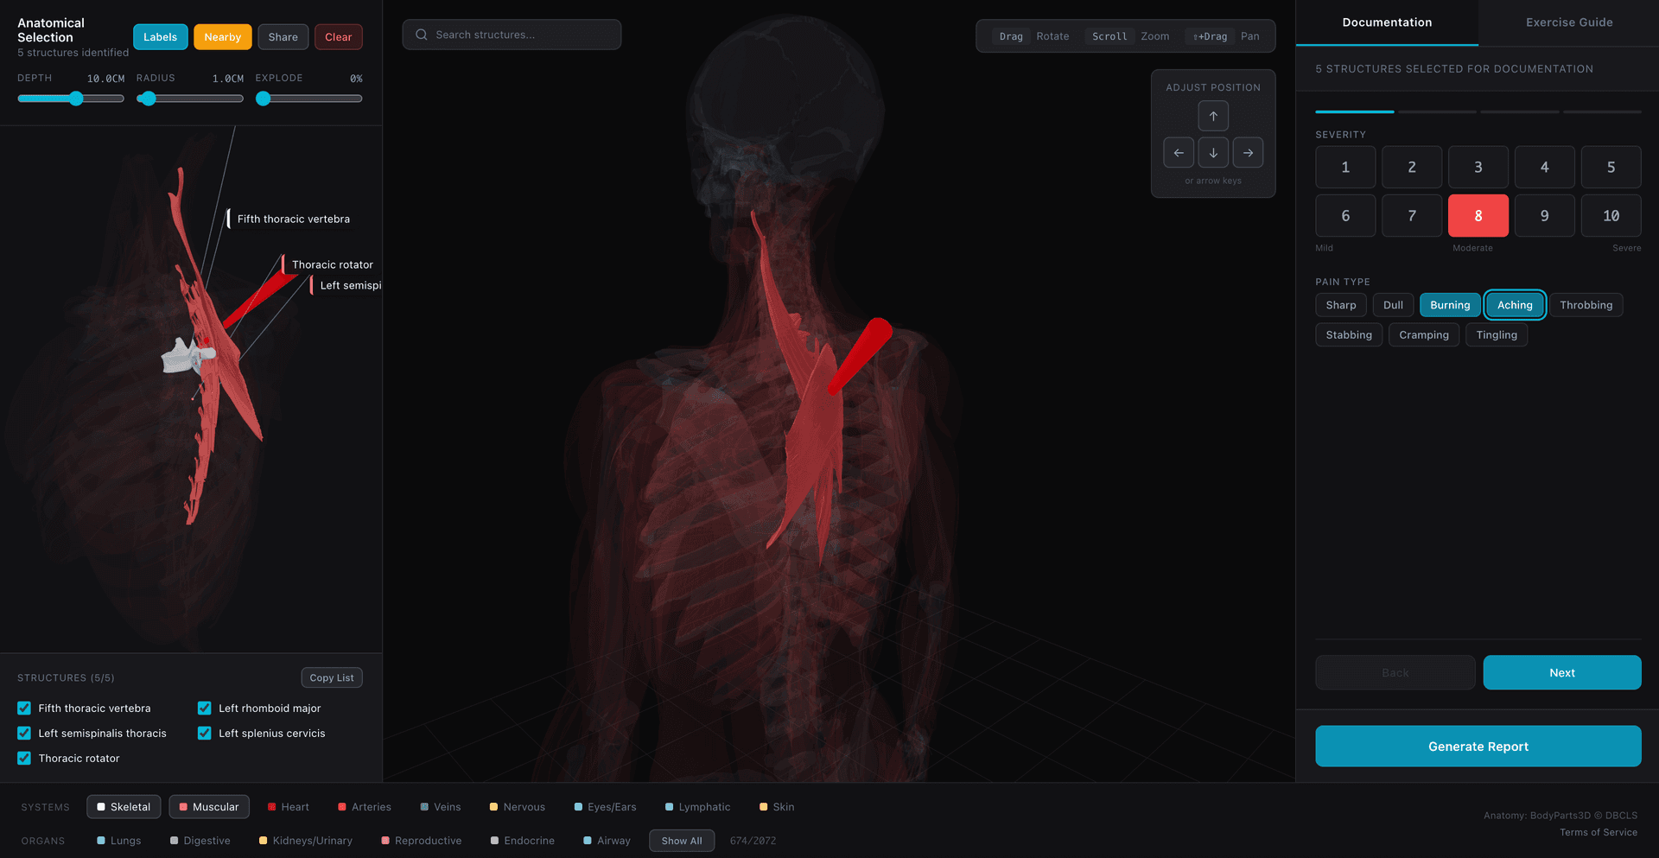Screen dimensions: 1659x858
Task: Click the left arrow in Adjust Position panel
Action: [1179, 152]
